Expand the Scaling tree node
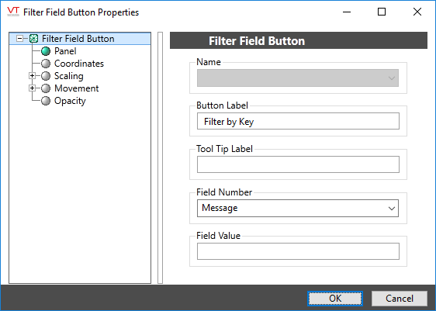The height and width of the screenshot is (311, 436). click(33, 76)
